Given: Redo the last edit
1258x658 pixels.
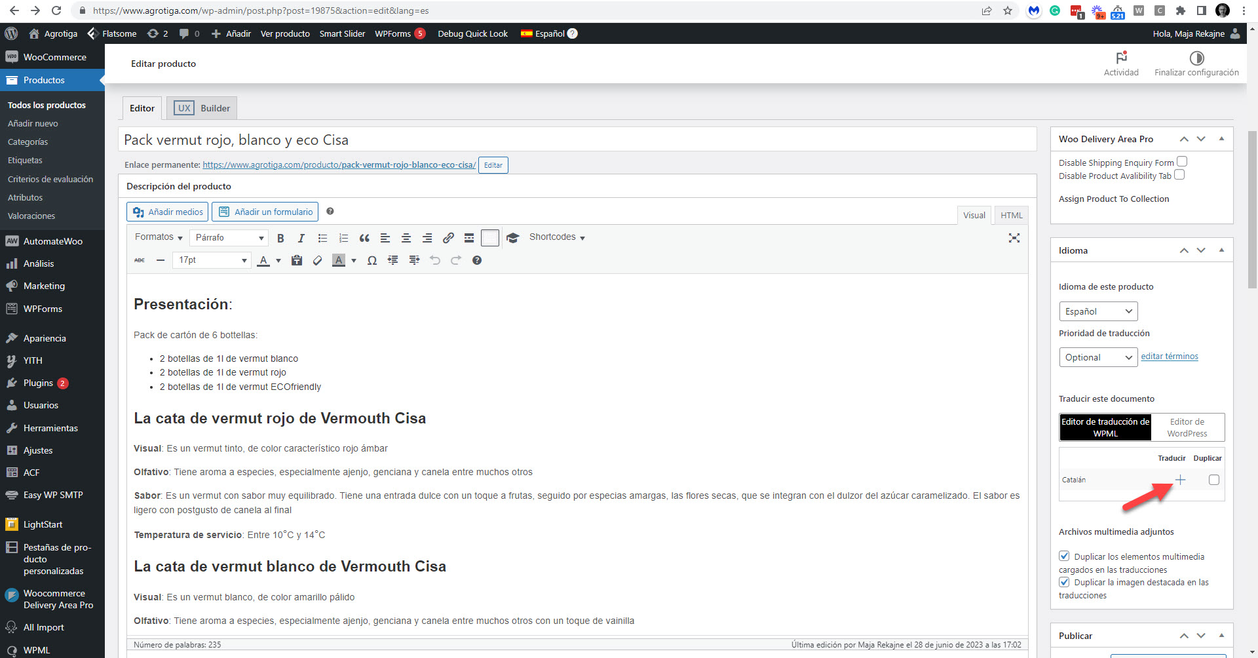Looking at the screenshot, I should (x=456, y=260).
